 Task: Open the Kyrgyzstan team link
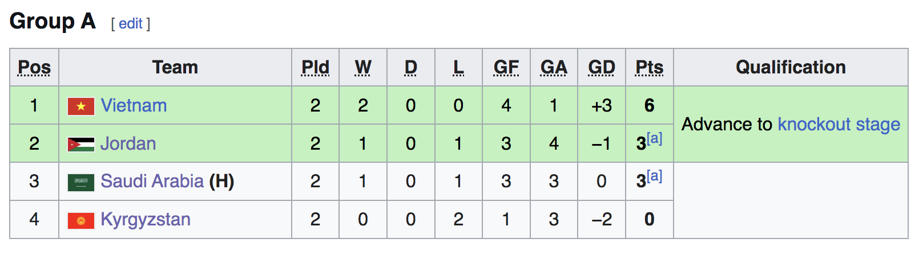[x=146, y=220]
